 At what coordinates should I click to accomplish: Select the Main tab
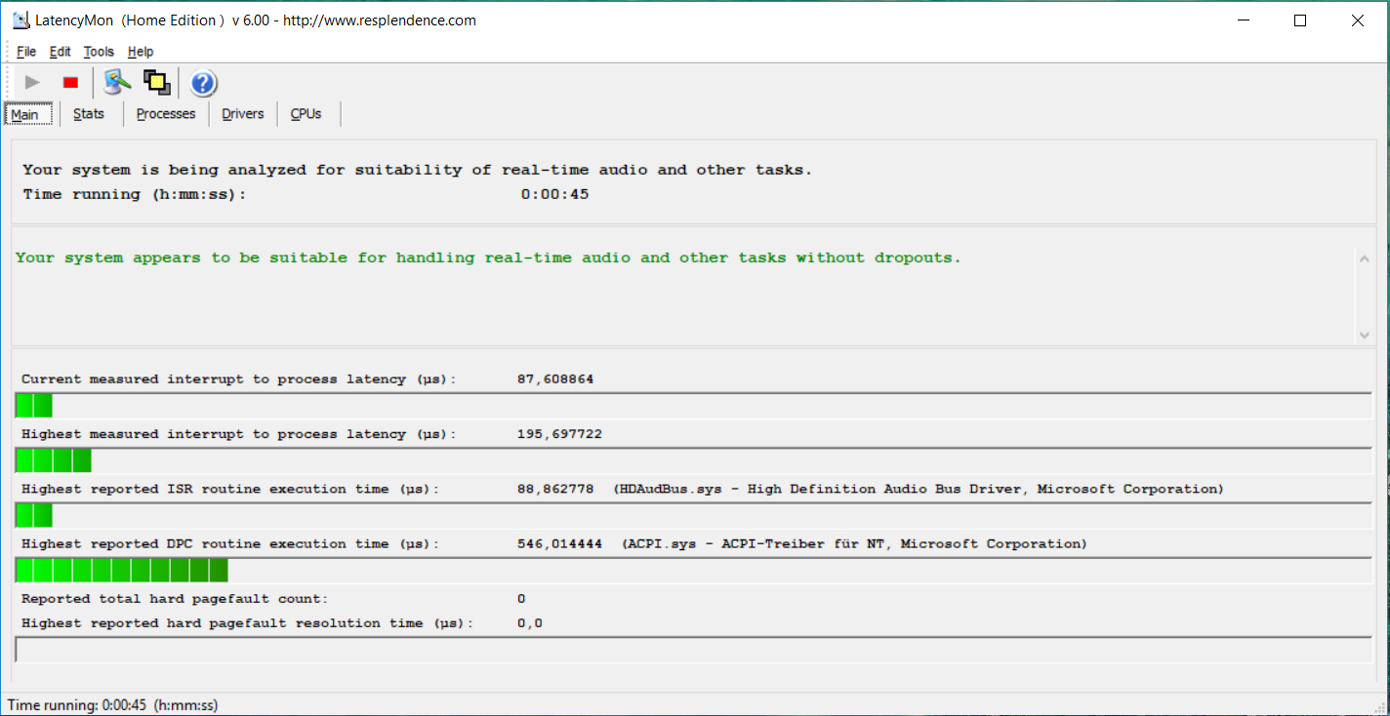tap(25, 115)
